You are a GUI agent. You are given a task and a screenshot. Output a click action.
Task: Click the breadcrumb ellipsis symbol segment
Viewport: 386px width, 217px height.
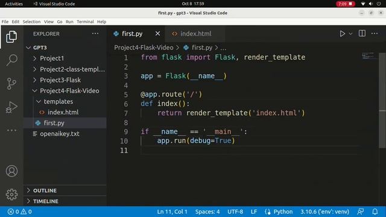223,48
